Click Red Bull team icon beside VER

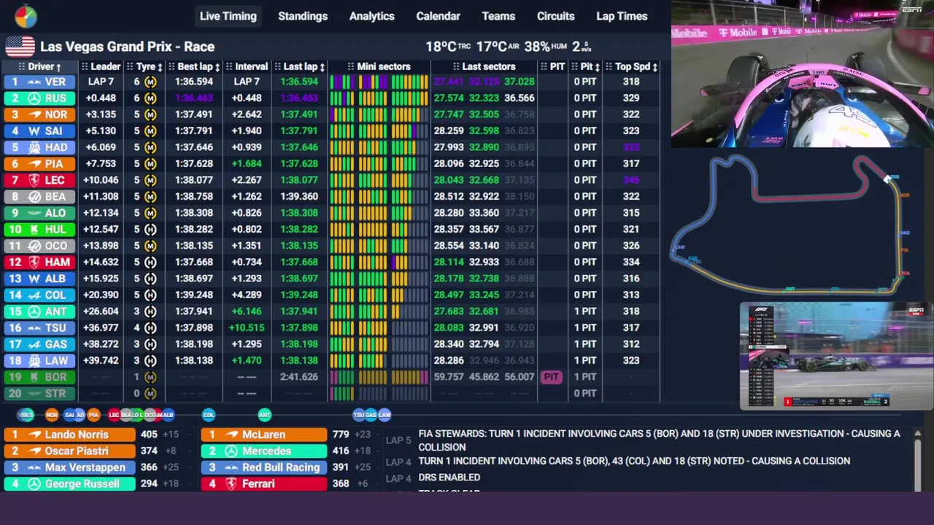(x=34, y=82)
